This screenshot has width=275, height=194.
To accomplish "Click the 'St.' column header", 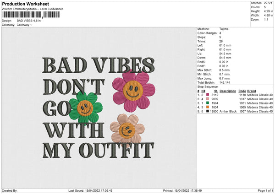I will 216,91.
